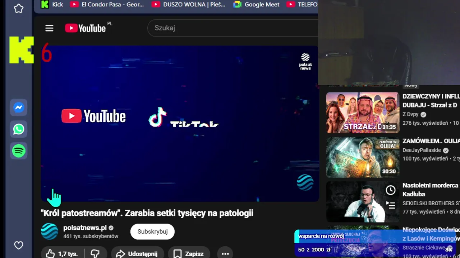Image resolution: width=460 pixels, height=258 pixels.
Task: Open Niepokojące Doświadczenia video title
Action: click(x=431, y=234)
